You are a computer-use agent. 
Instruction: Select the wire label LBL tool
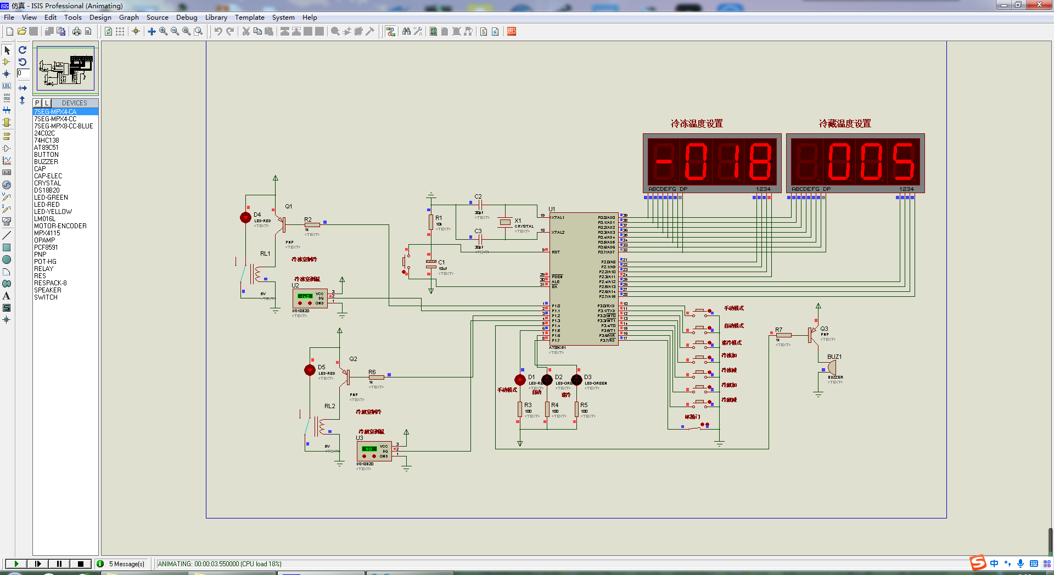point(7,86)
